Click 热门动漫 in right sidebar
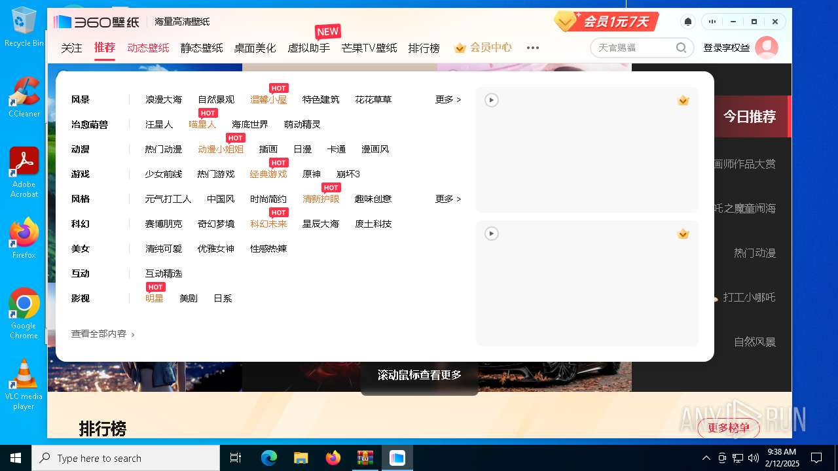The height and width of the screenshot is (471, 838). (755, 253)
